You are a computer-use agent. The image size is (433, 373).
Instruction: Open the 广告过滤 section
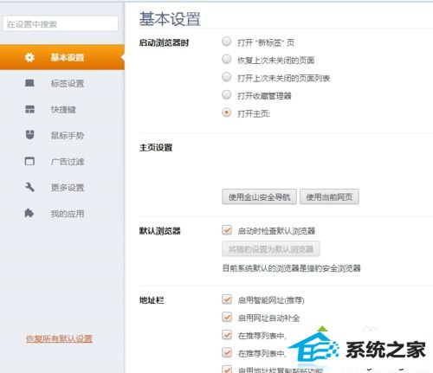tap(62, 161)
